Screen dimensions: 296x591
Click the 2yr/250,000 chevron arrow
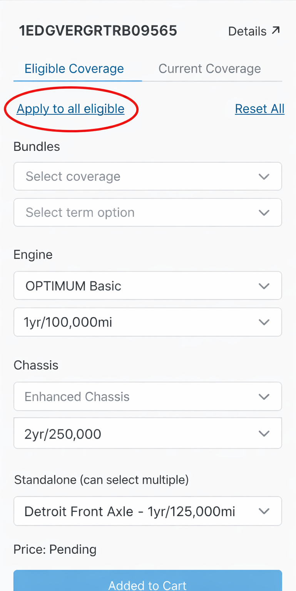click(x=264, y=434)
